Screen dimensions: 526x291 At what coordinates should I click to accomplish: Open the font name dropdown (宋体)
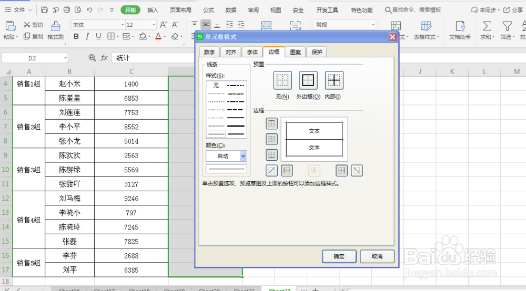(x=123, y=25)
